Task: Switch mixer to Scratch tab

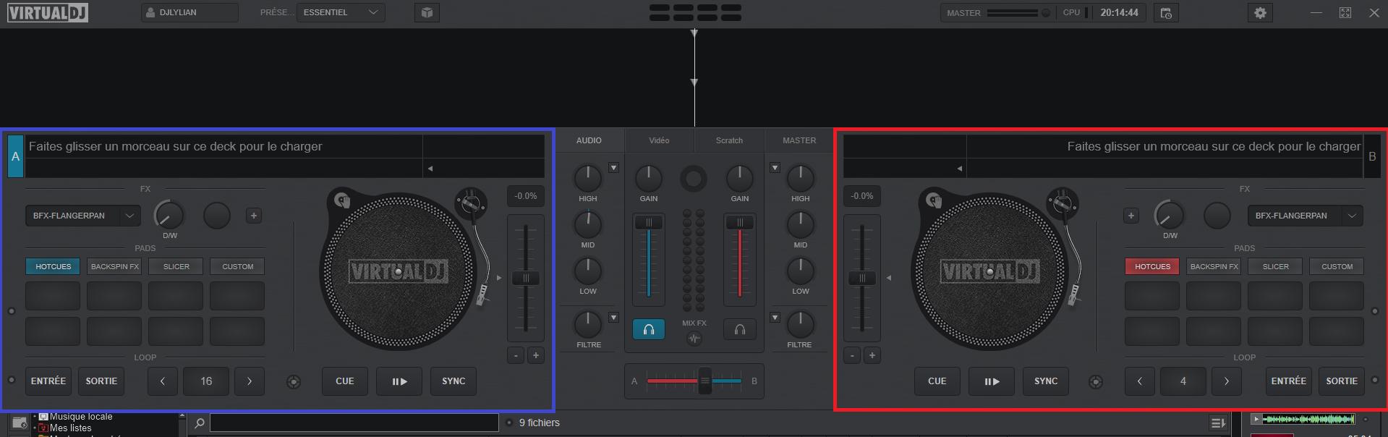Action: pos(729,140)
